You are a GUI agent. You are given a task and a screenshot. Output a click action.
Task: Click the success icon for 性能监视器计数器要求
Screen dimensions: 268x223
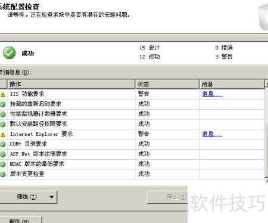(2, 114)
